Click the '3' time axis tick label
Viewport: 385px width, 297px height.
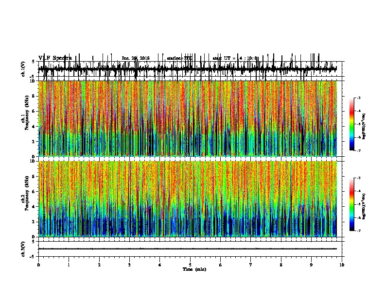[129, 265]
